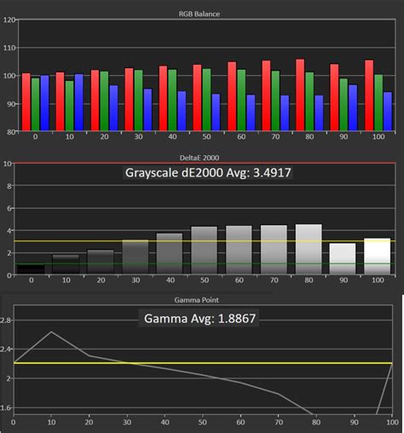Click the green bar at 20 in RGB Balance
404x433 pixels.
pyautogui.click(x=104, y=101)
